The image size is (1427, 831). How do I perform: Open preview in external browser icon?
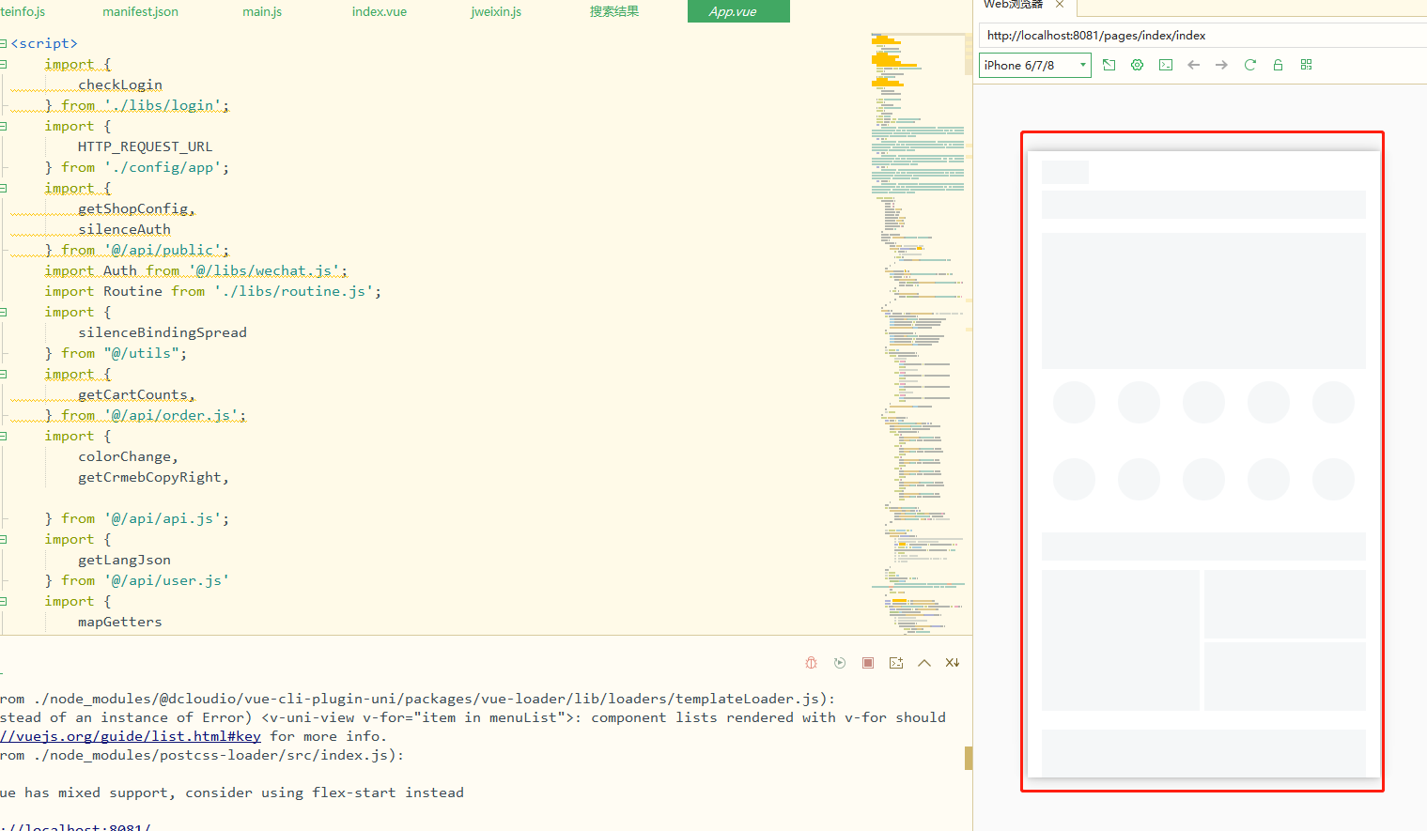[1109, 65]
